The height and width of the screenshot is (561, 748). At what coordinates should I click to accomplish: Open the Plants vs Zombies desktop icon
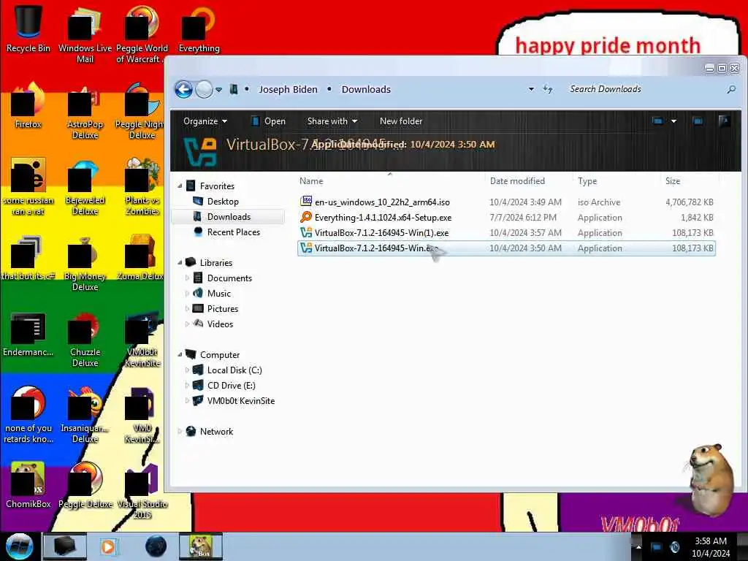[142, 187]
